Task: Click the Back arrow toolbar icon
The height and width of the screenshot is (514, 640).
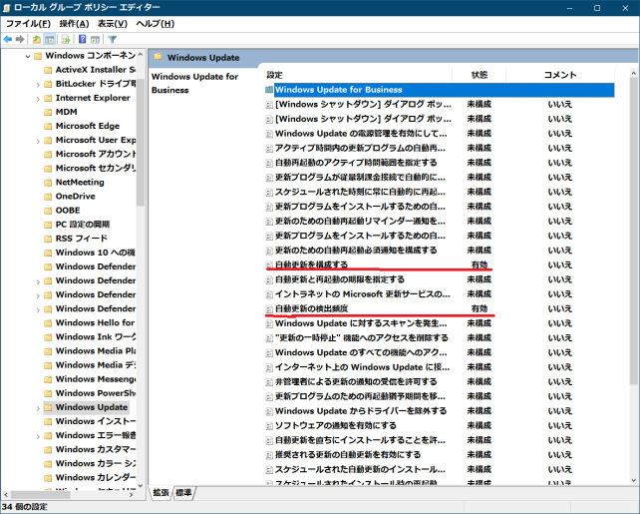Action: tap(7, 39)
